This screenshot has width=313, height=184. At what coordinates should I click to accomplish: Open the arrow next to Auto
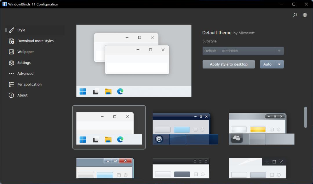[279, 64]
